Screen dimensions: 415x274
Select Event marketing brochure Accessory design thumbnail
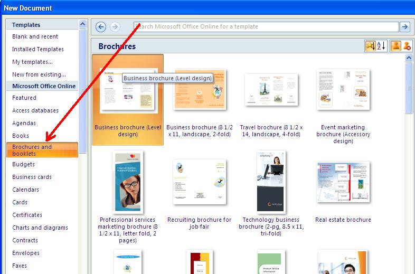343,89
